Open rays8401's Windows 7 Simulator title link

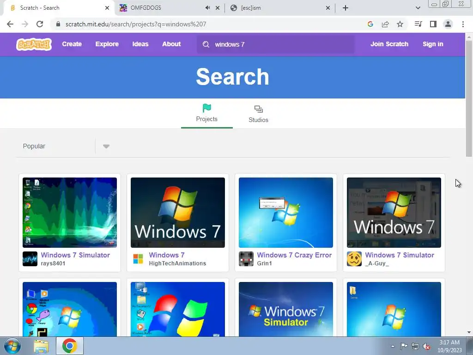coord(75,255)
